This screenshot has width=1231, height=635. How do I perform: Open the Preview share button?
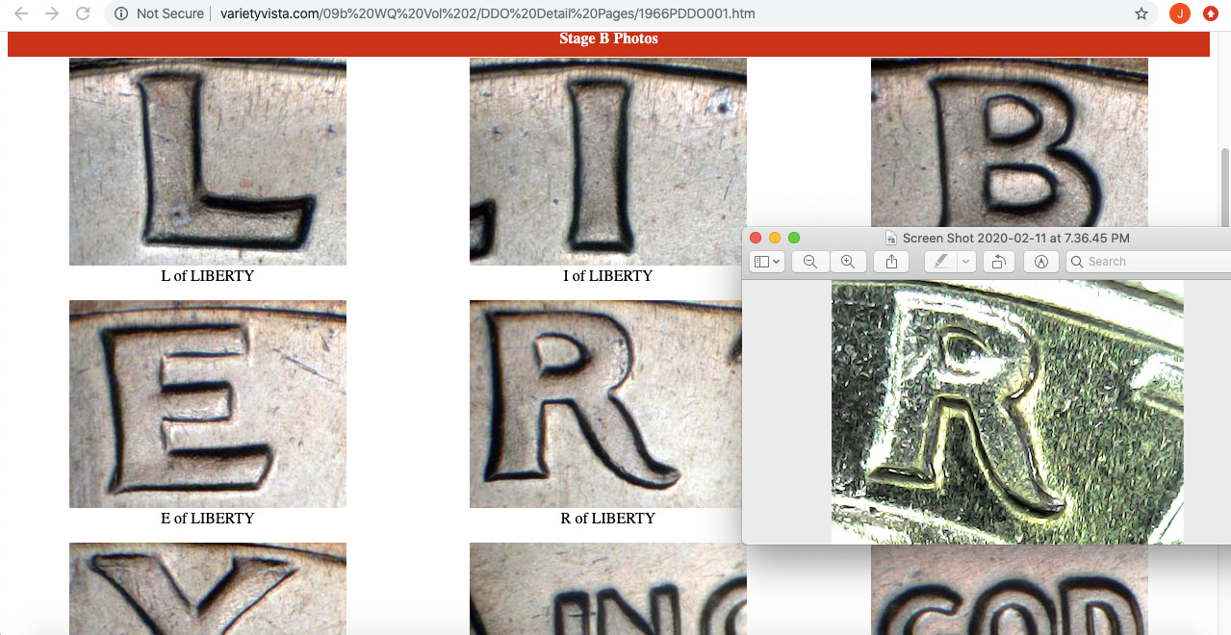click(892, 262)
